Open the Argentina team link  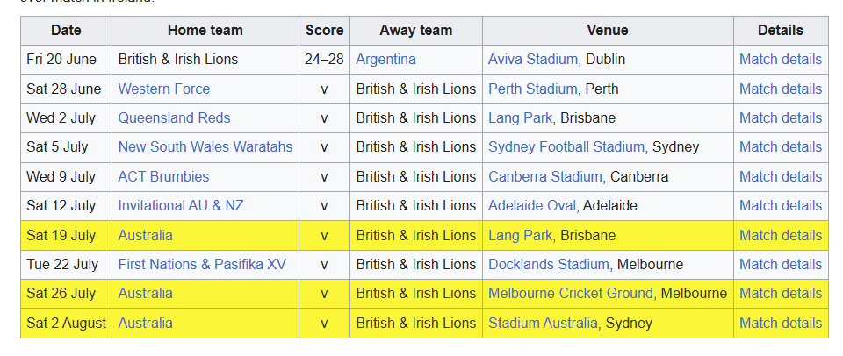point(385,60)
